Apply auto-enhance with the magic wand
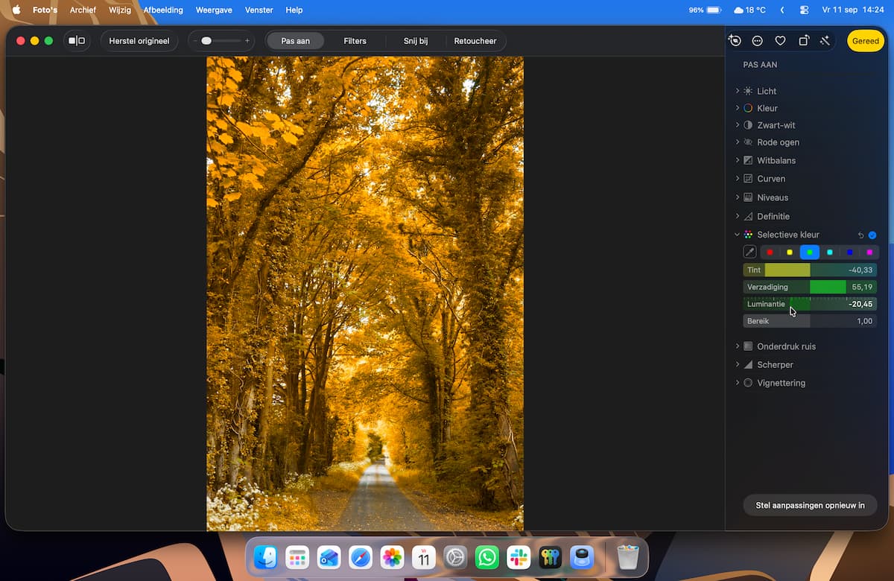Viewport: 894px width, 581px height. point(825,41)
